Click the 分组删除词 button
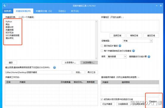Screen dimensions: 165x108 pyautogui.click(x=123, y=104)
